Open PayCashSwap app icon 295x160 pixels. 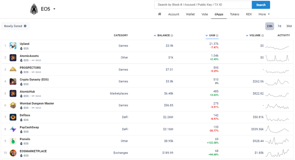coord(13,129)
